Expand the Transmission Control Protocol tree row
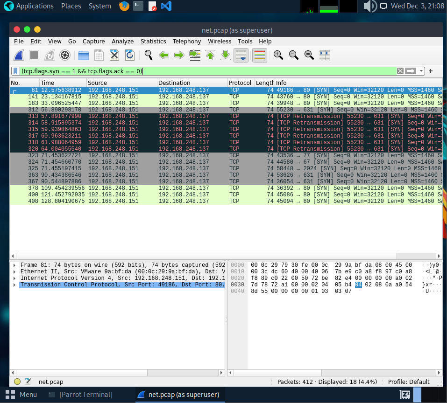Viewport: 447px width, 403px height. pyautogui.click(x=15, y=285)
